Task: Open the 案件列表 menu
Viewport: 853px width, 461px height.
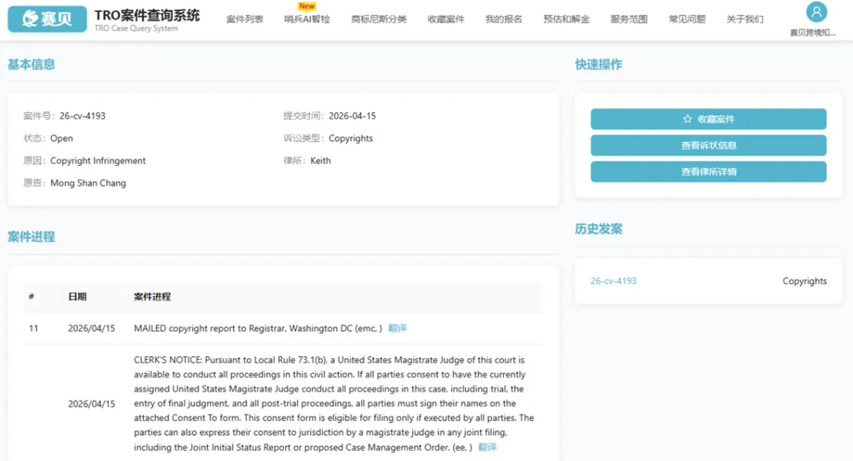Action: click(x=245, y=19)
